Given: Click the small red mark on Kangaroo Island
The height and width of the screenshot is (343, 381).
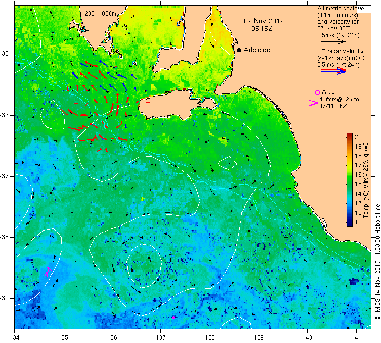Looking at the screenshot, I should click(148, 102).
